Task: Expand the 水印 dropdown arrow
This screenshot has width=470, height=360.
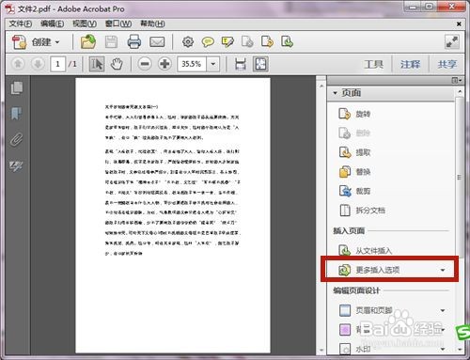Action: coord(443,349)
